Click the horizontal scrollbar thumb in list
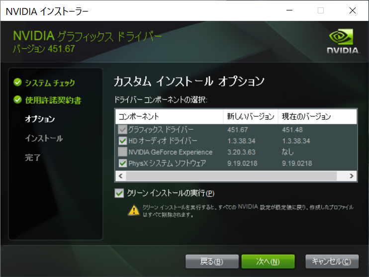This screenshot has width=369, height=277. (x=231, y=176)
